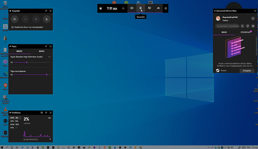Click the CPU usage graph
The height and width of the screenshot is (149, 258).
37,134
